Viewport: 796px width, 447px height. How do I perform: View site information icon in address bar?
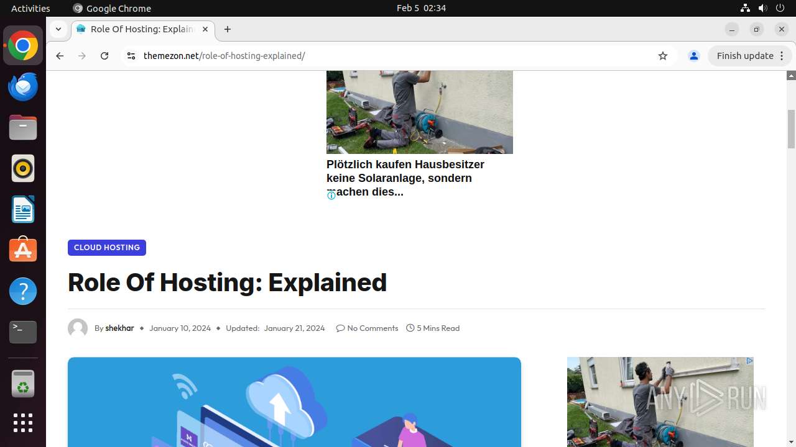coord(131,56)
